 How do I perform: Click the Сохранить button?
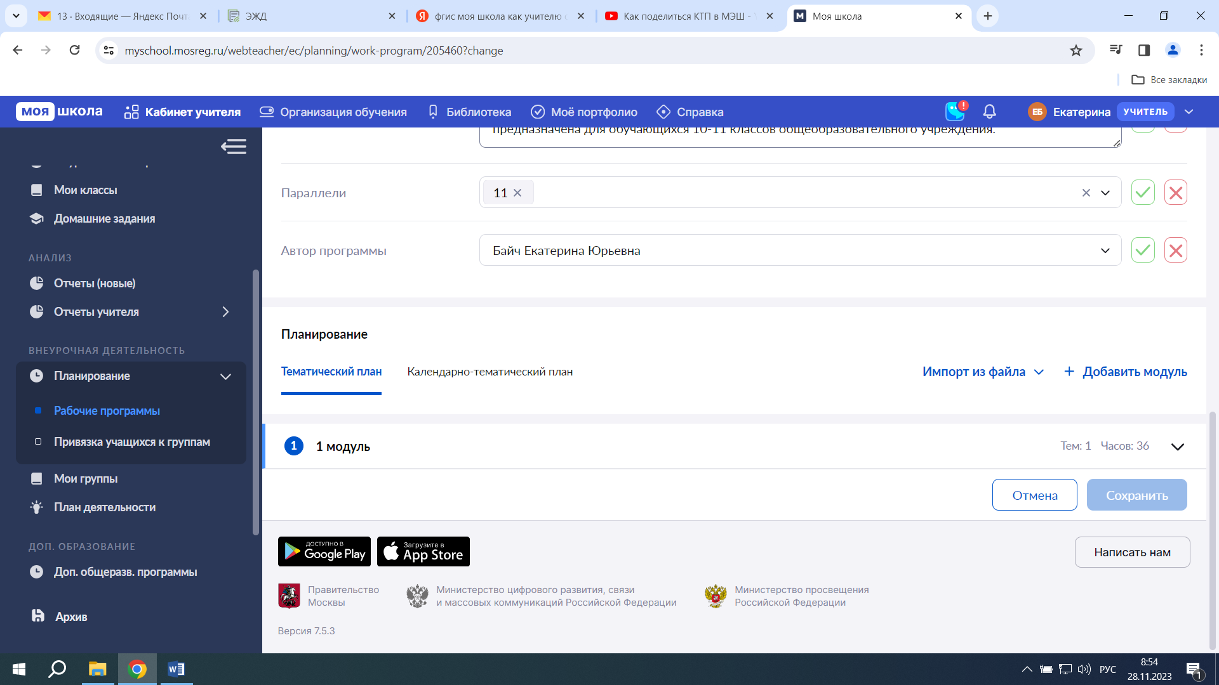coord(1136,495)
